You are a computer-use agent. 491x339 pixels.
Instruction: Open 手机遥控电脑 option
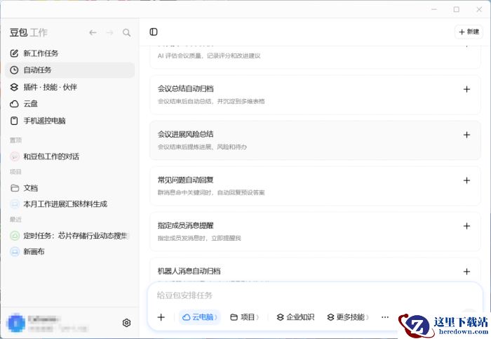coord(70,121)
